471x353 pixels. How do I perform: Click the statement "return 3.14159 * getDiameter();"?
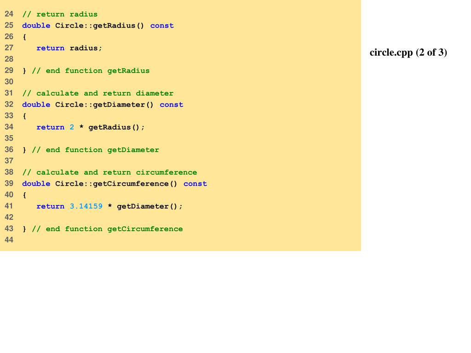click(x=109, y=206)
